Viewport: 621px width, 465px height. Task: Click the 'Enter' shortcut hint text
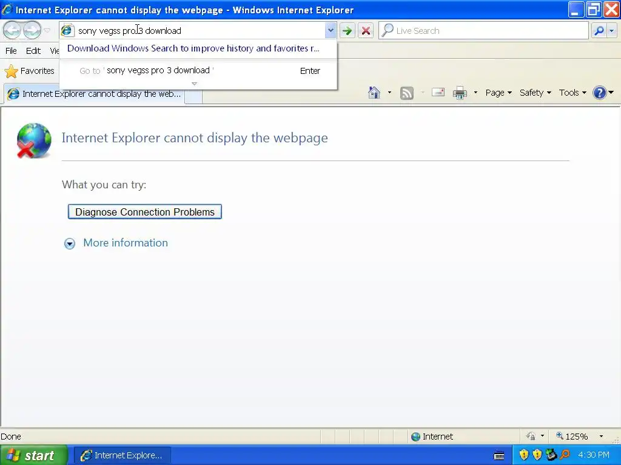(310, 71)
